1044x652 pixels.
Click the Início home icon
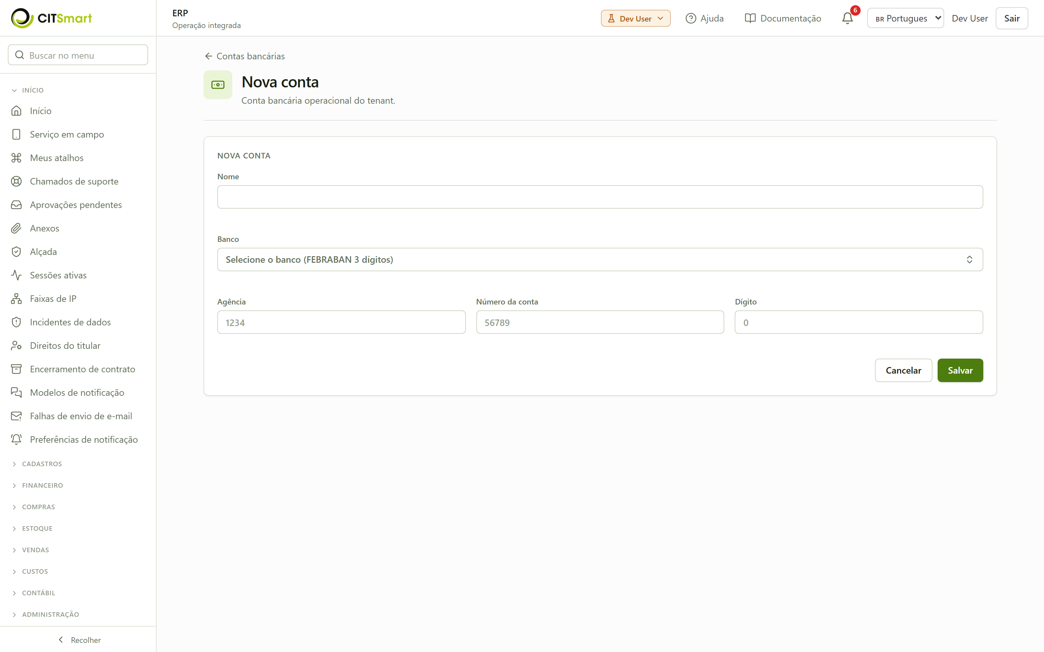point(16,111)
